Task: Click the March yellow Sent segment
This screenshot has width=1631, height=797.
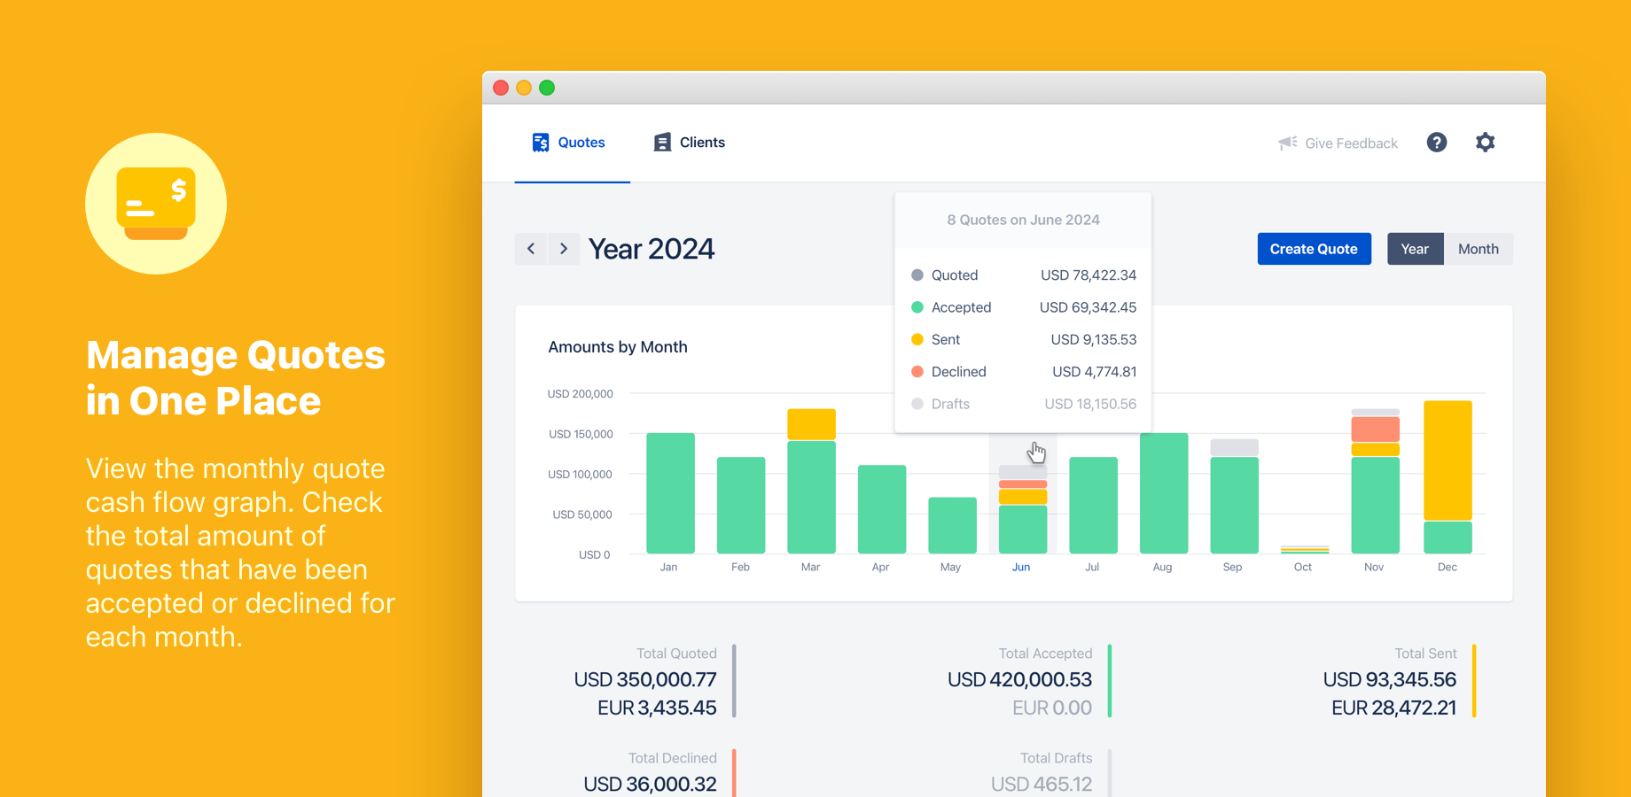Action: 811,424
